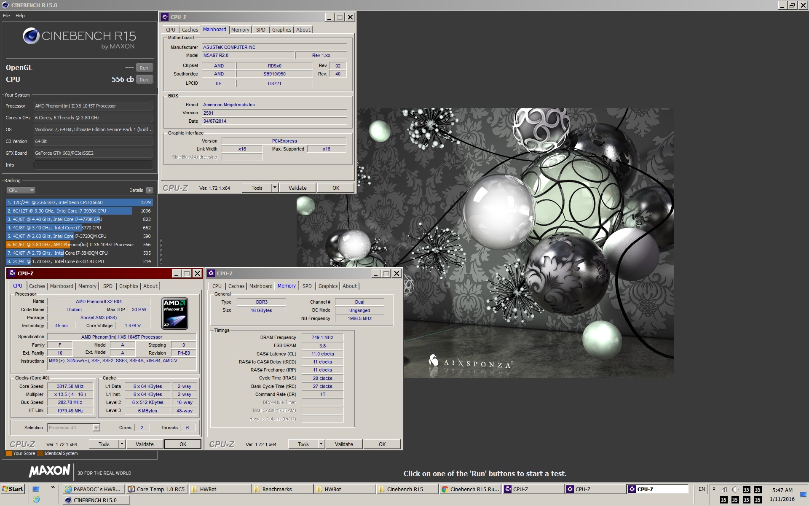Open the Windows Start button
The width and height of the screenshot is (809, 506).
pos(13,489)
